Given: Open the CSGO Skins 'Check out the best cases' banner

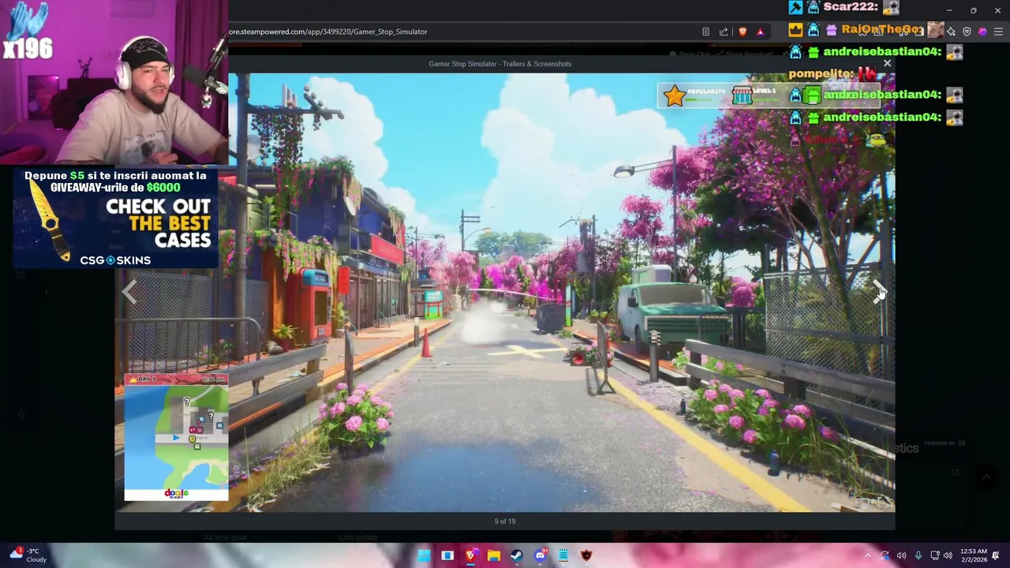Looking at the screenshot, I should 115,218.
